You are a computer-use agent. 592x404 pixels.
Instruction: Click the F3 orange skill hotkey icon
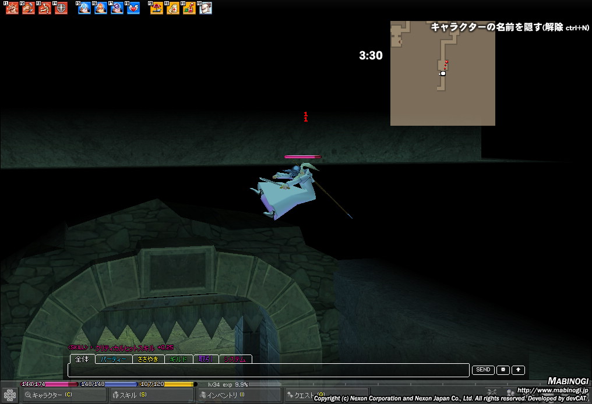pyautogui.click(x=45, y=8)
